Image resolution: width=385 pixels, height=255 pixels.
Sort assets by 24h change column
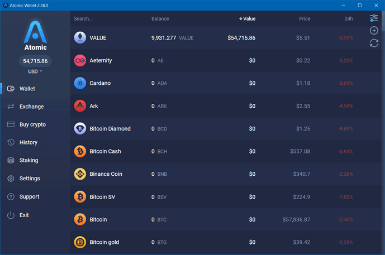(x=349, y=18)
